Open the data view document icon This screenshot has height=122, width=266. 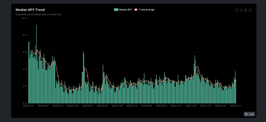click(246, 10)
